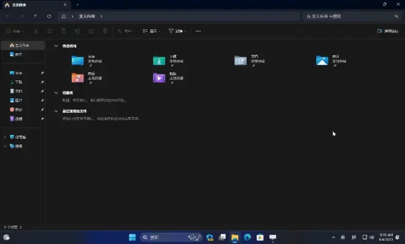
Task: Expand Network in sidebar tree
Action: 5,147
